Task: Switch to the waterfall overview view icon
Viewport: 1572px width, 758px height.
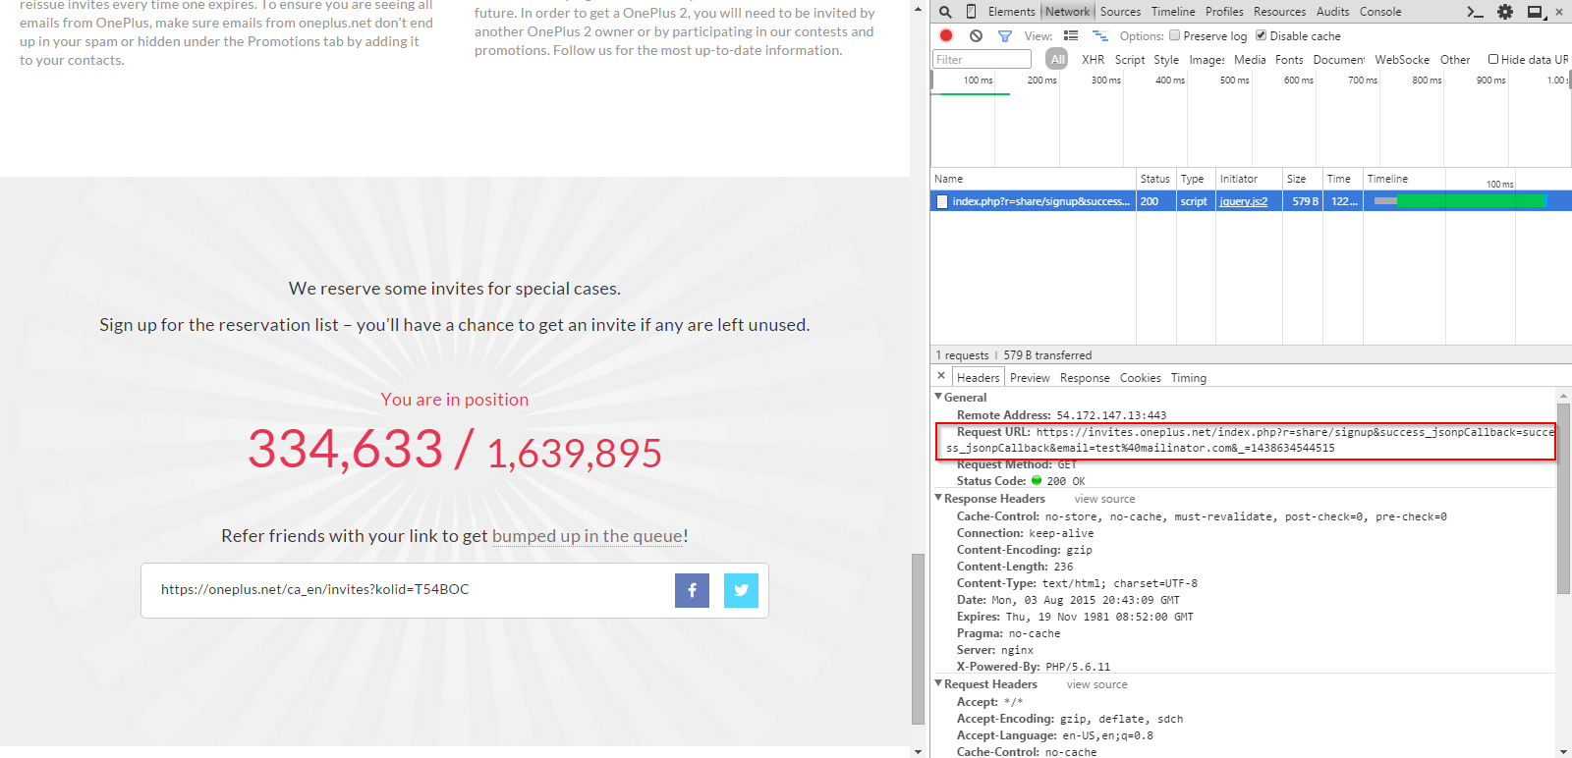Action: click(1100, 35)
